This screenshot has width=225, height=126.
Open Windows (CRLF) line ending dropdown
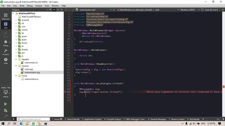pos(190,10)
